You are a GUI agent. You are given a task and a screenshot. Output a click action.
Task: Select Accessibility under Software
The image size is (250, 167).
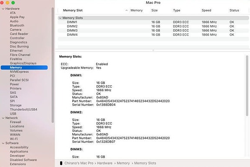19,148
